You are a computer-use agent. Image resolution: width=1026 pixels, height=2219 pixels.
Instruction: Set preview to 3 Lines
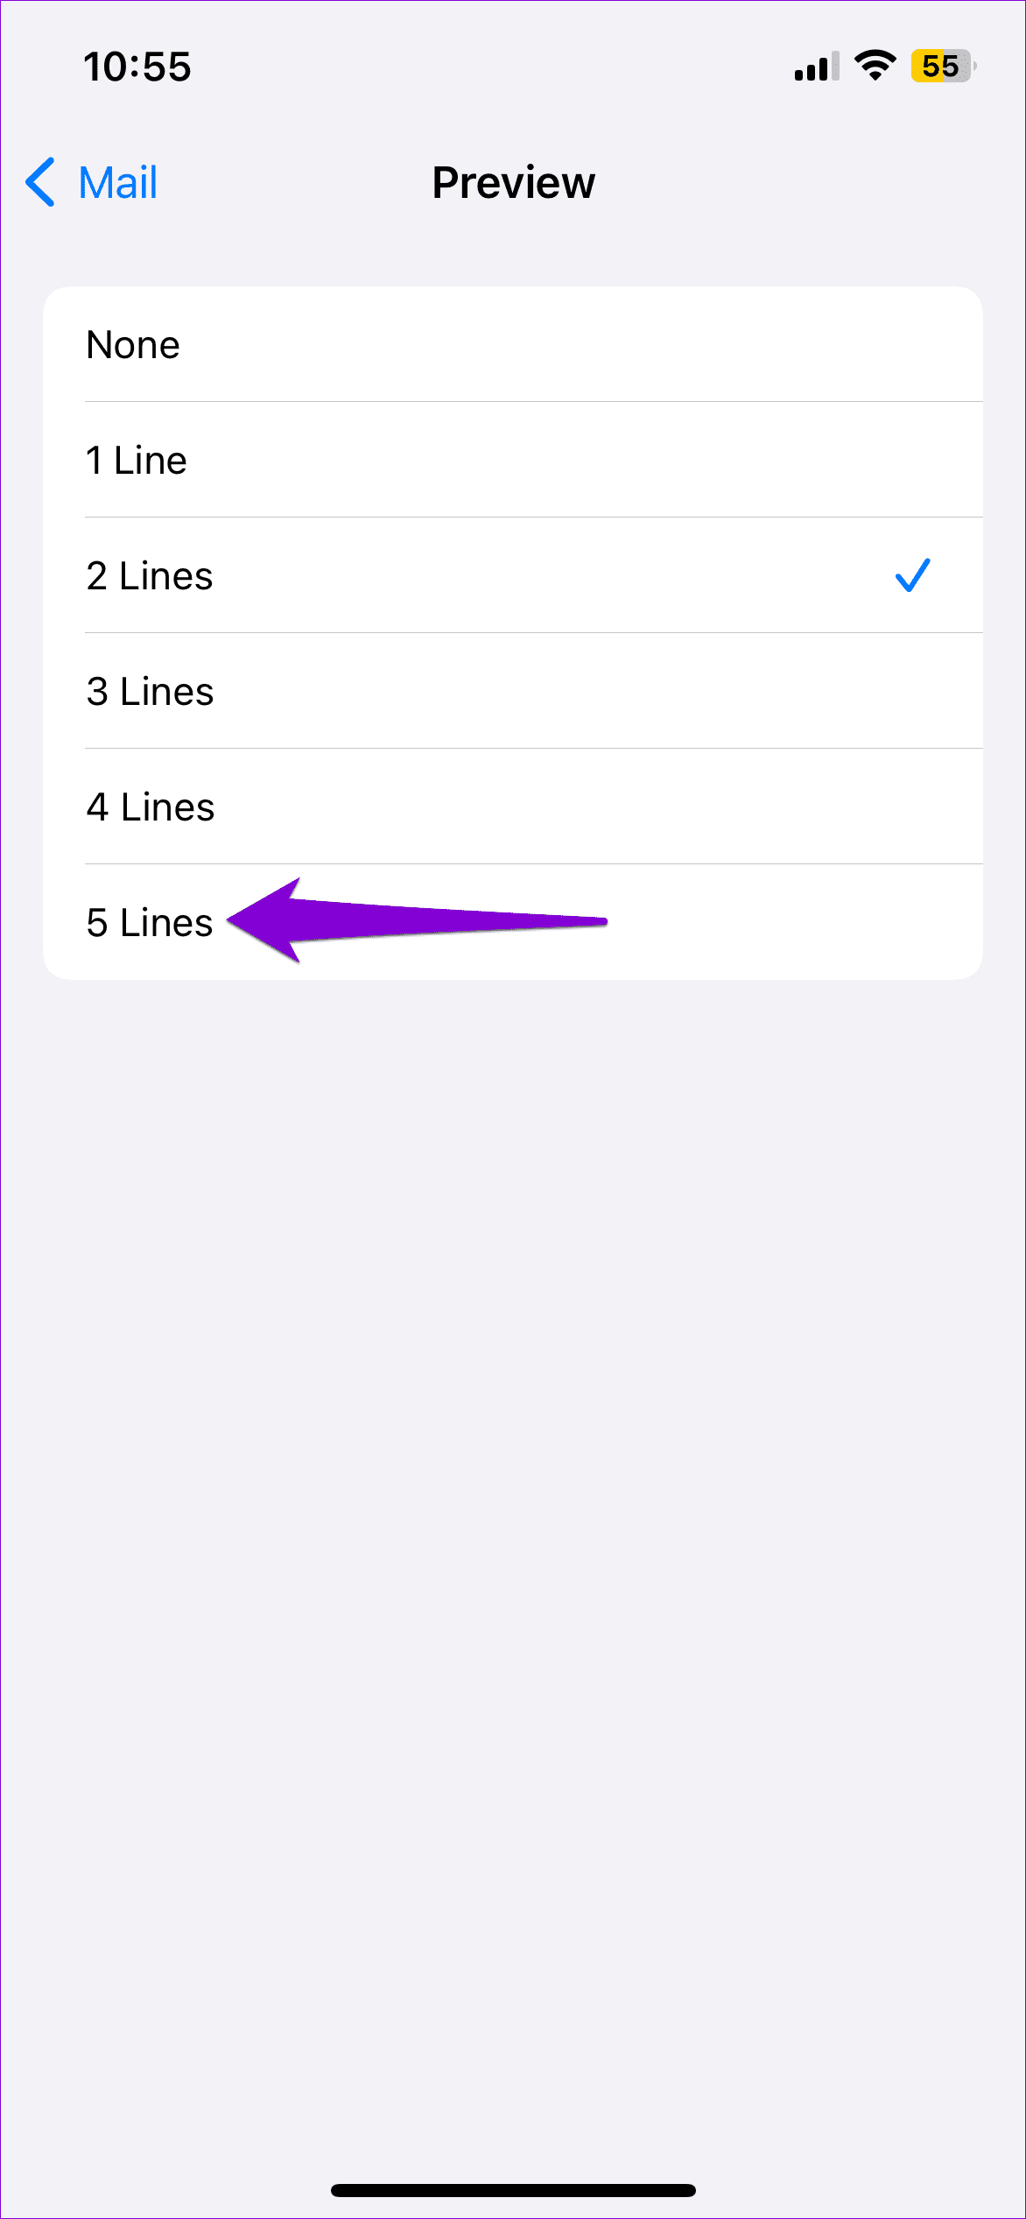click(150, 692)
